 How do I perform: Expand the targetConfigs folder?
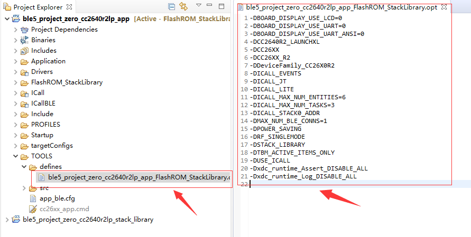tap(16, 146)
